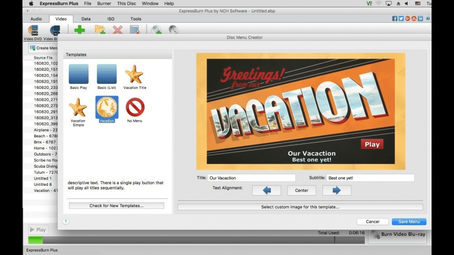The width and height of the screenshot is (454, 255).
Task: Switch to the Audio tab
Action: 36,19
